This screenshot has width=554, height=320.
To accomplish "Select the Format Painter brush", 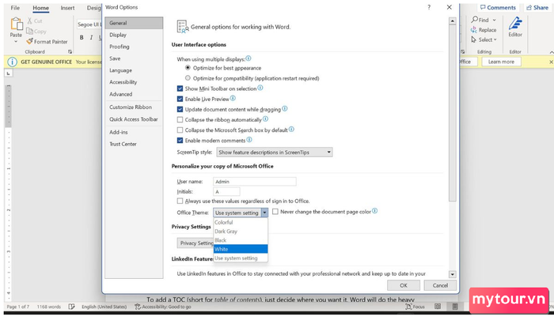I will point(30,41).
